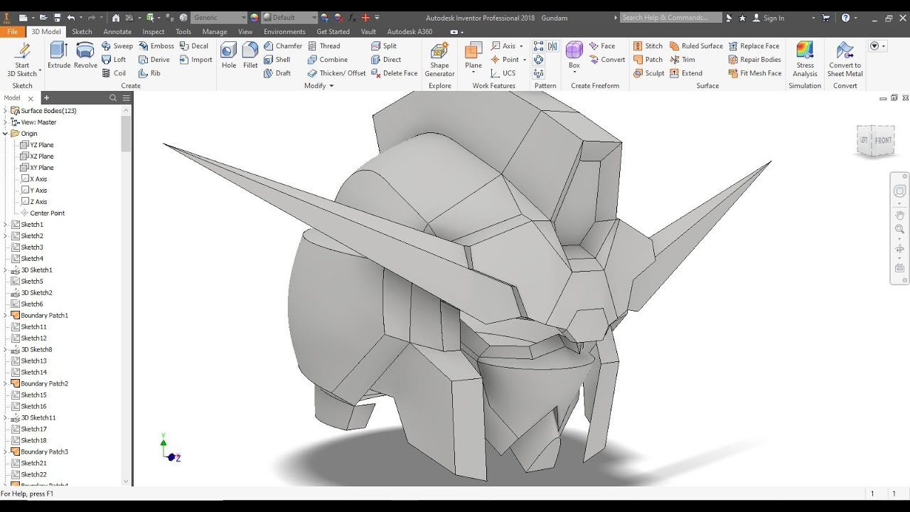Choose the Sweep tool
This screenshot has width=910, height=512.
[117, 46]
